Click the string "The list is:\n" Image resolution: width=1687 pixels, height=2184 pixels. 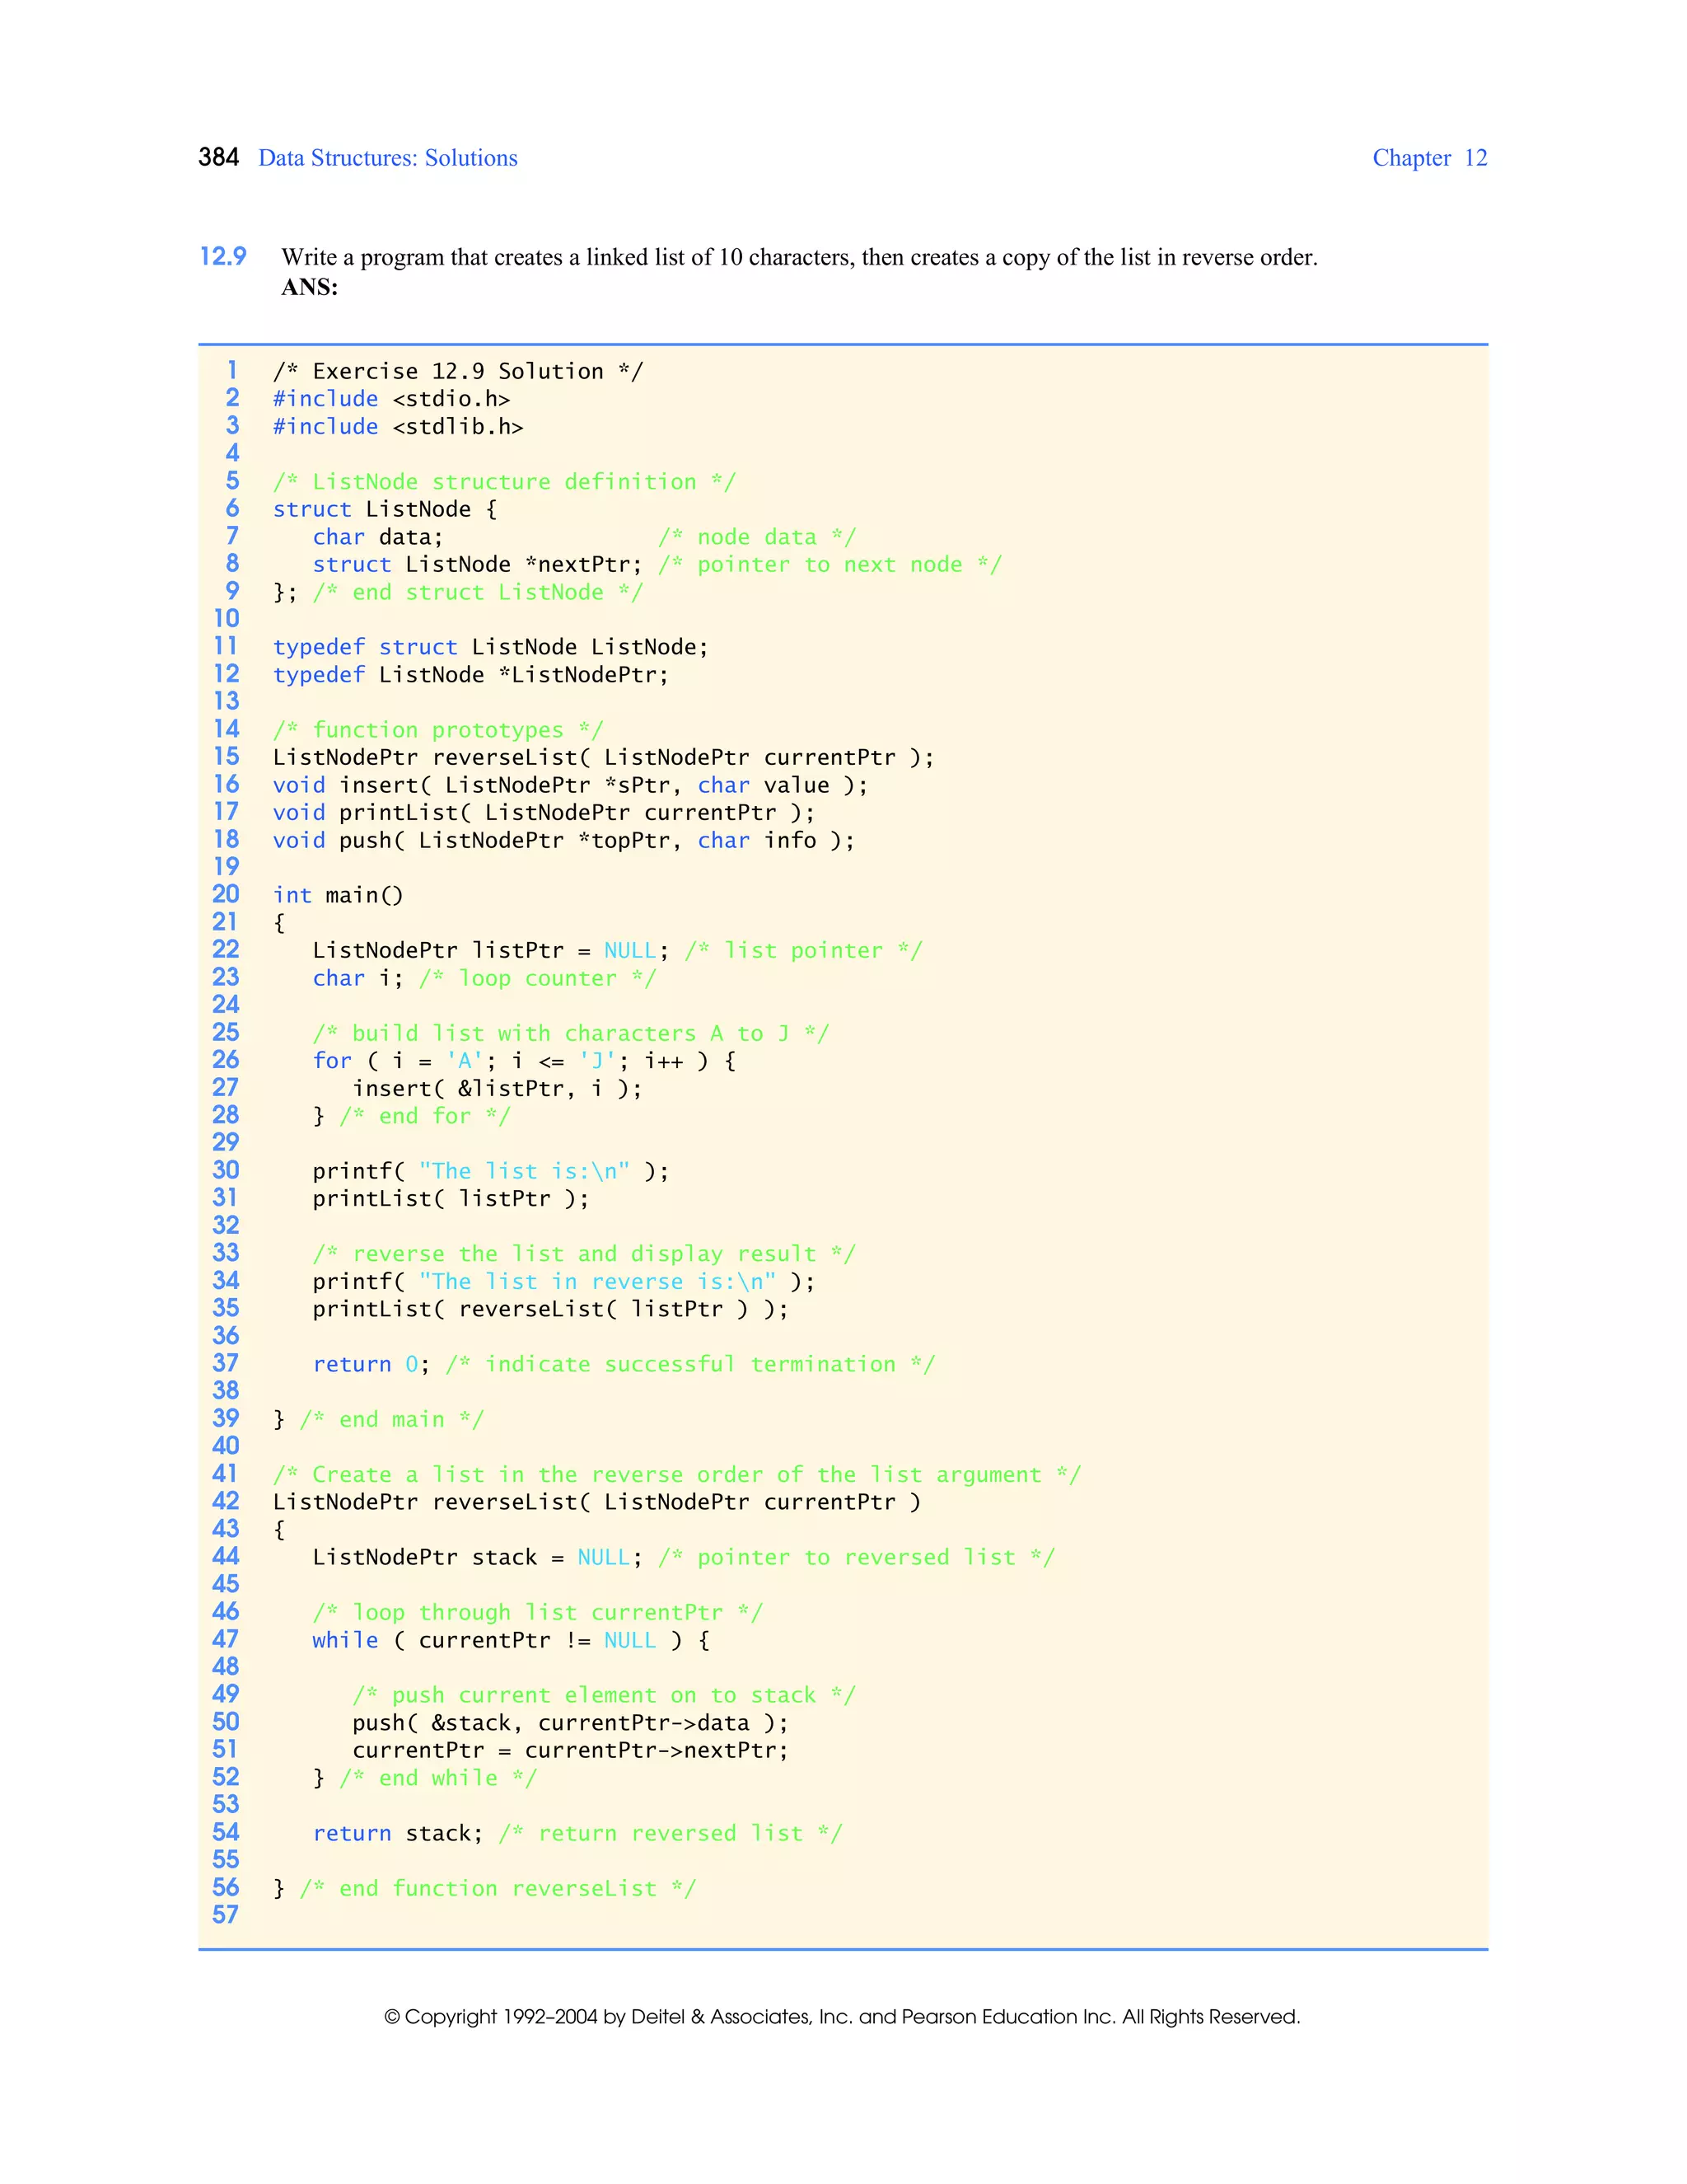[525, 1172]
